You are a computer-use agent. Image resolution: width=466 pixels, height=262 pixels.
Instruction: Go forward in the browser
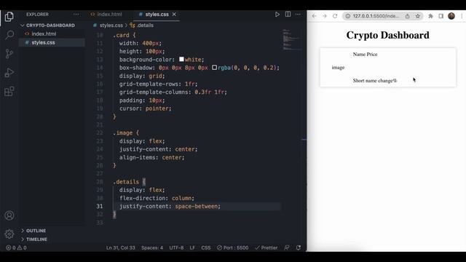click(x=325, y=16)
